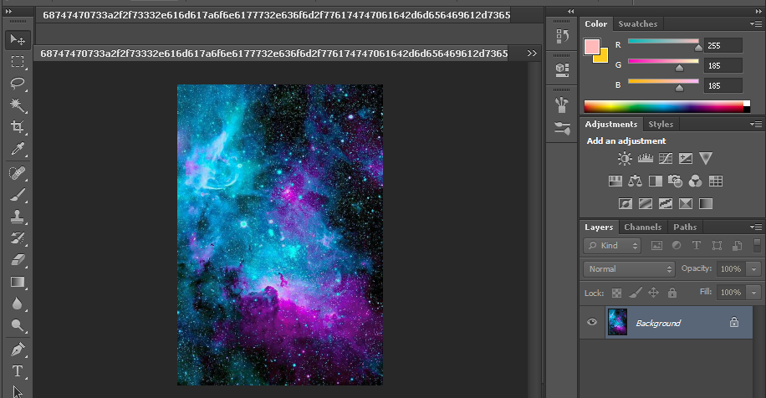Select the Eyedropper tool
Viewport: 766px width, 398px height.
(17, 149)
